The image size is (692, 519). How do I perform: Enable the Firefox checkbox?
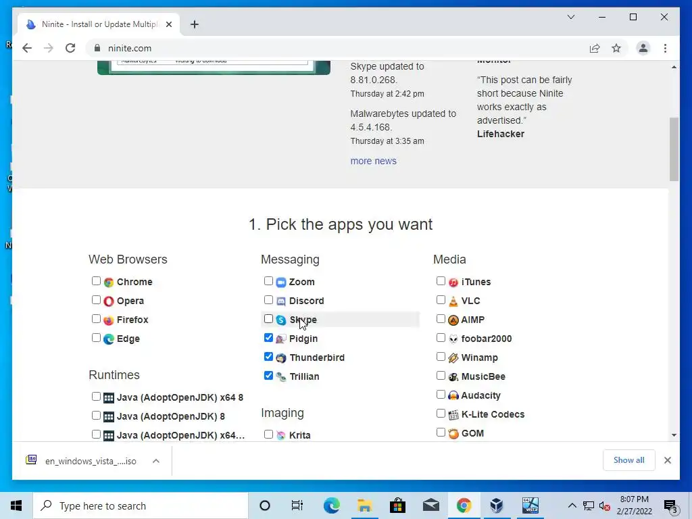point(96,319)
